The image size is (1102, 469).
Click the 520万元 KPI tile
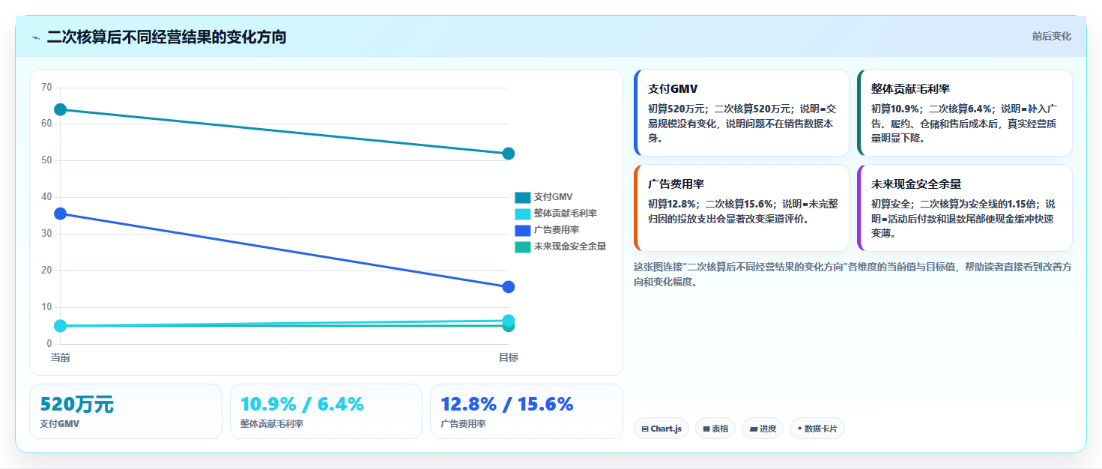[126, 411]
